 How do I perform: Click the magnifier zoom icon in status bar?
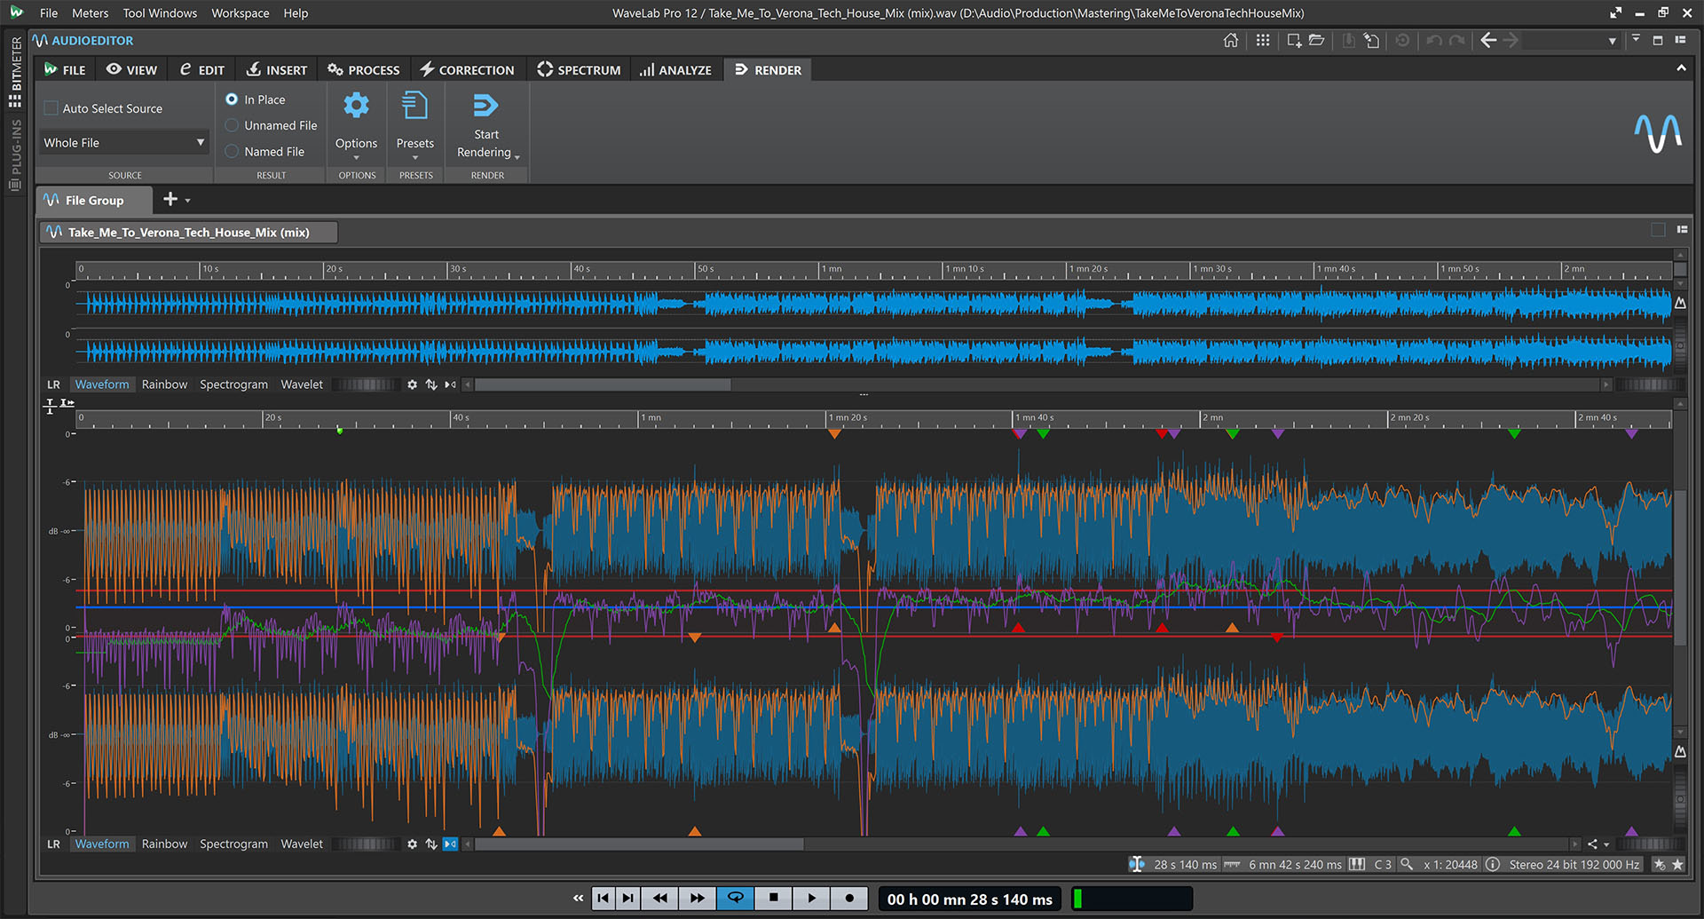1407,864
